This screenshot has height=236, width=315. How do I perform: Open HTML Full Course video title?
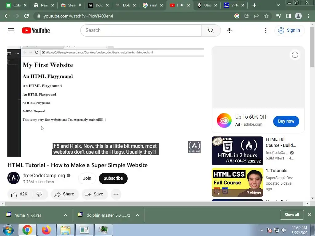[281, 142]
